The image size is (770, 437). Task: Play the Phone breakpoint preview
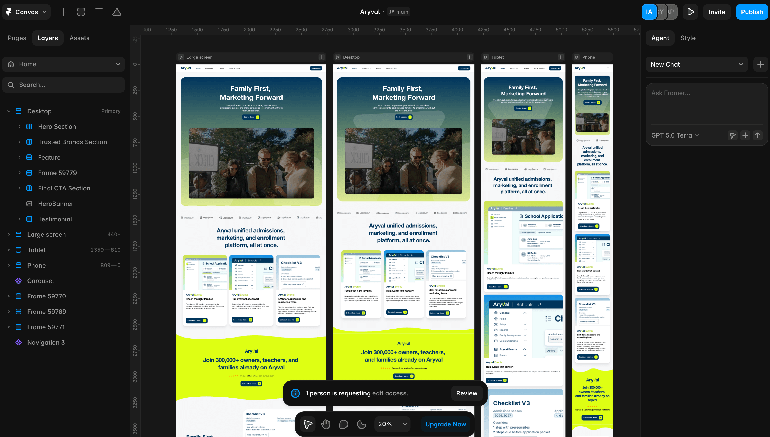(577, 57)
